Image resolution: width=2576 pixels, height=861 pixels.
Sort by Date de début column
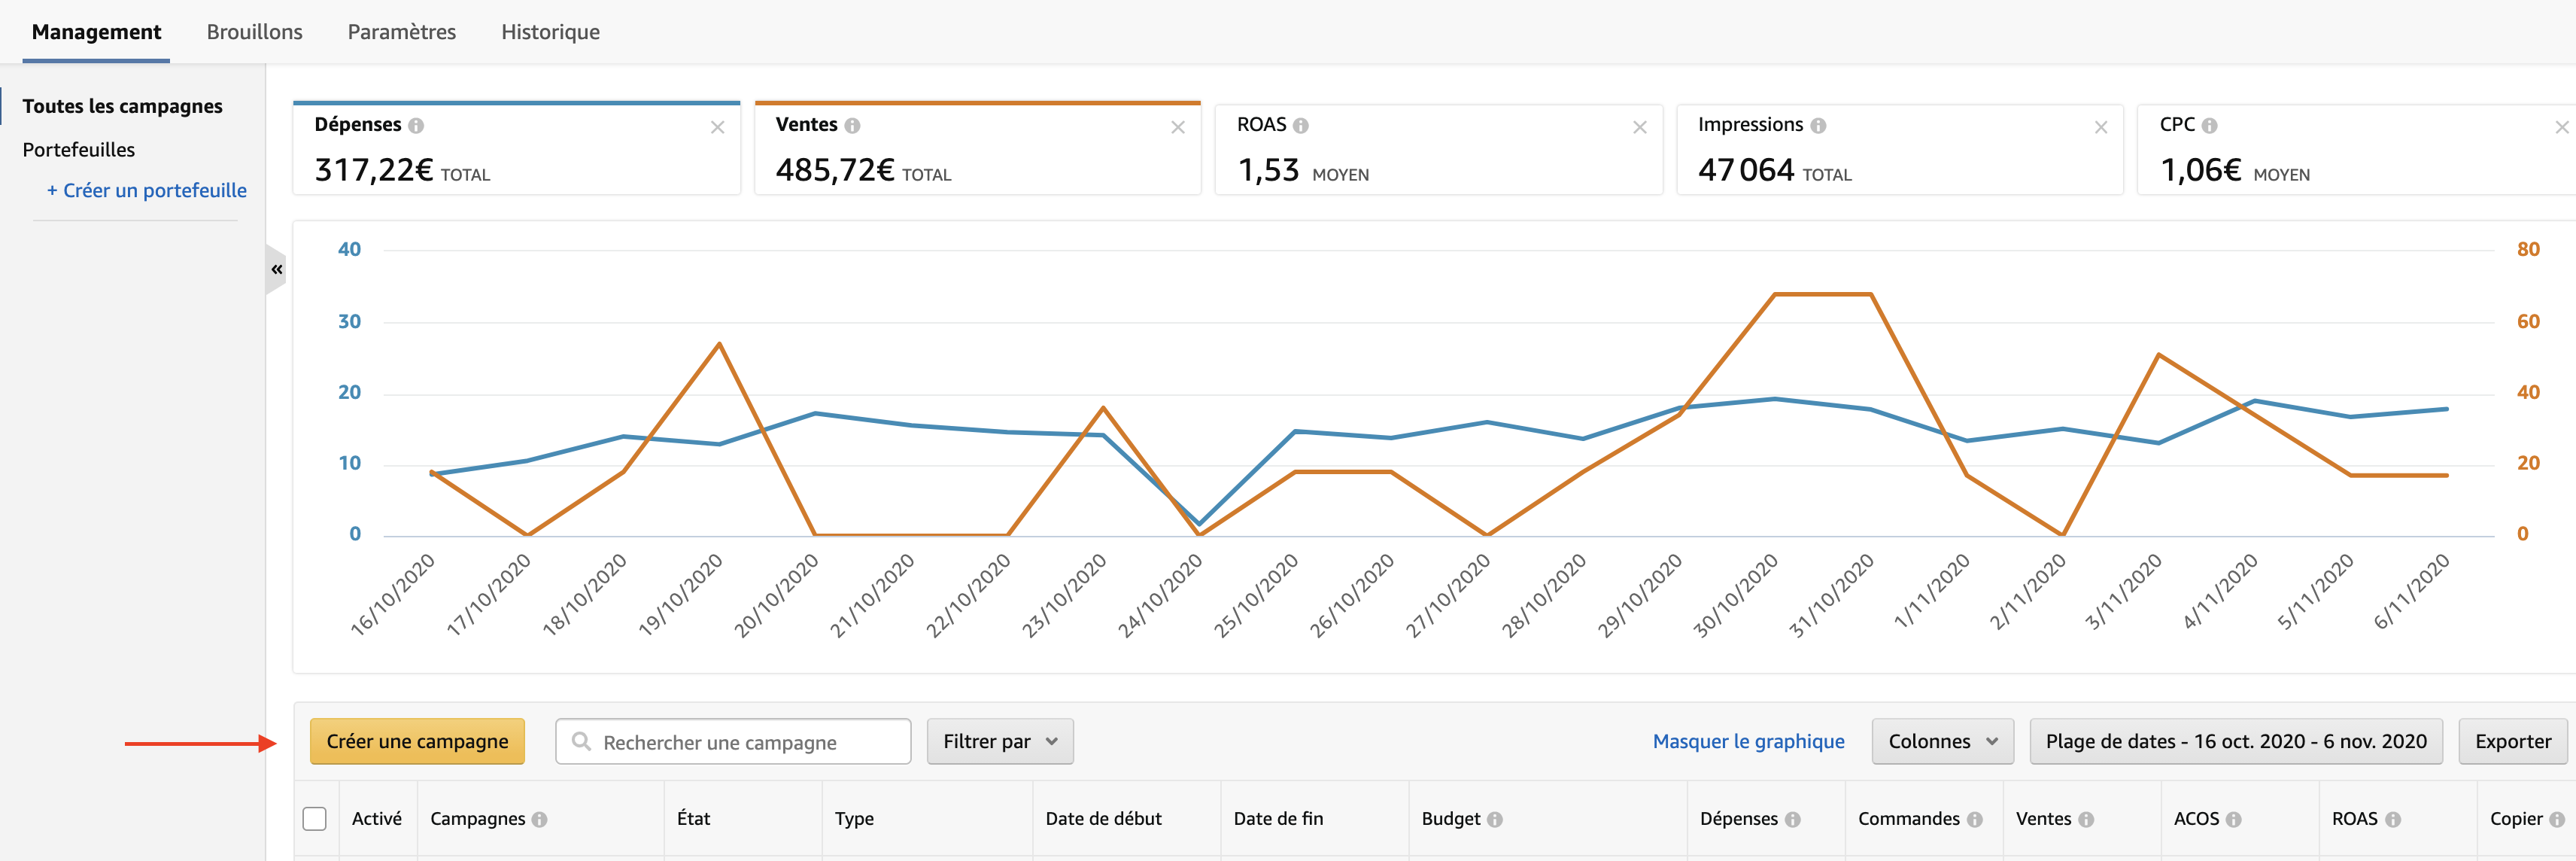tap(1103, 819)
